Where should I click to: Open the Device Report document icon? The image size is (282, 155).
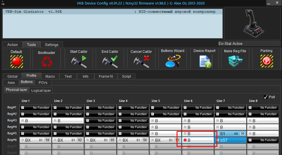[205, 62]
